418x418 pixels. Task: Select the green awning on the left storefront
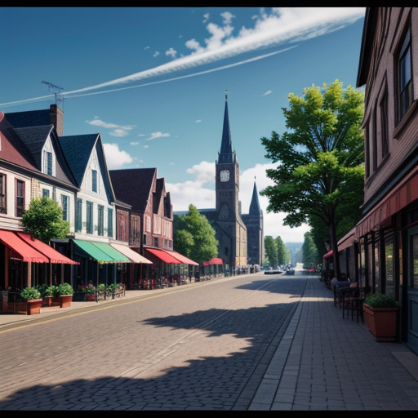click(101, 251)
